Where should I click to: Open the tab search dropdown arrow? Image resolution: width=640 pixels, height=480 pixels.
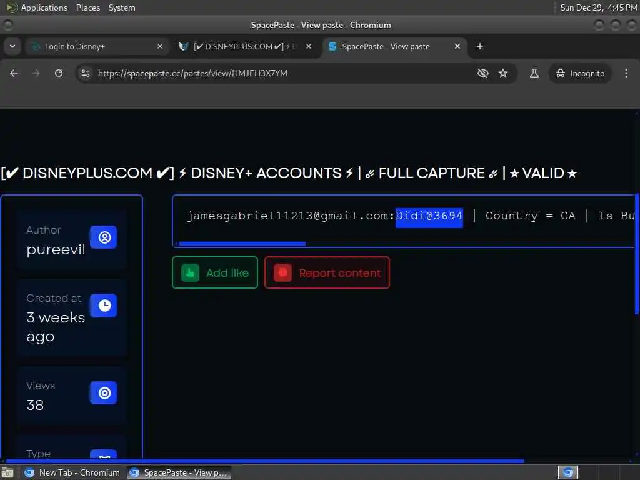12,46
